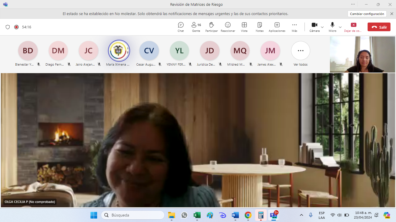Expand camera options dropdown arrow
Screen dimensions: 396x222
pos(322,27)
